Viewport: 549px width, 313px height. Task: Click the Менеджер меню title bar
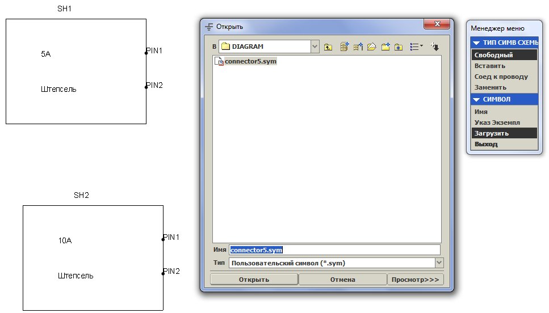click(x=504, y=28)
